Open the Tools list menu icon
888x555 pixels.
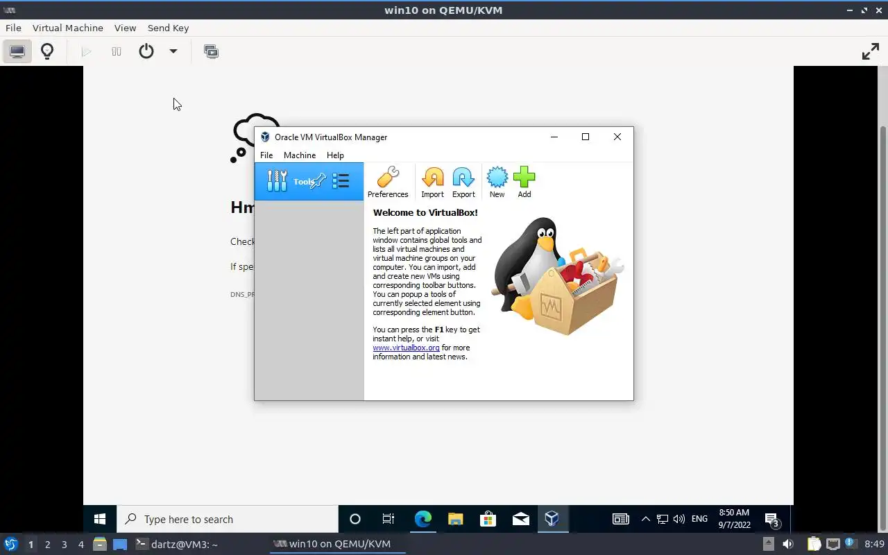pyautogui.click(x=341, y=181)
